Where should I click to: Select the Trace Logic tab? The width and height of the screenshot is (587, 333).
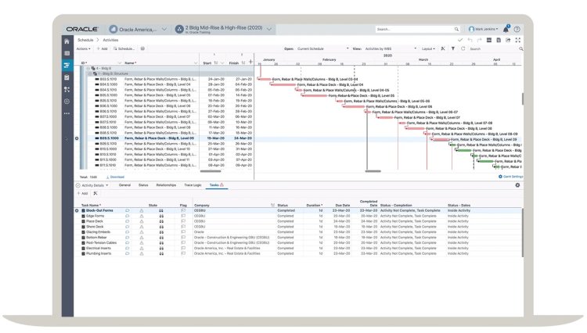click(x=192, y=185)
